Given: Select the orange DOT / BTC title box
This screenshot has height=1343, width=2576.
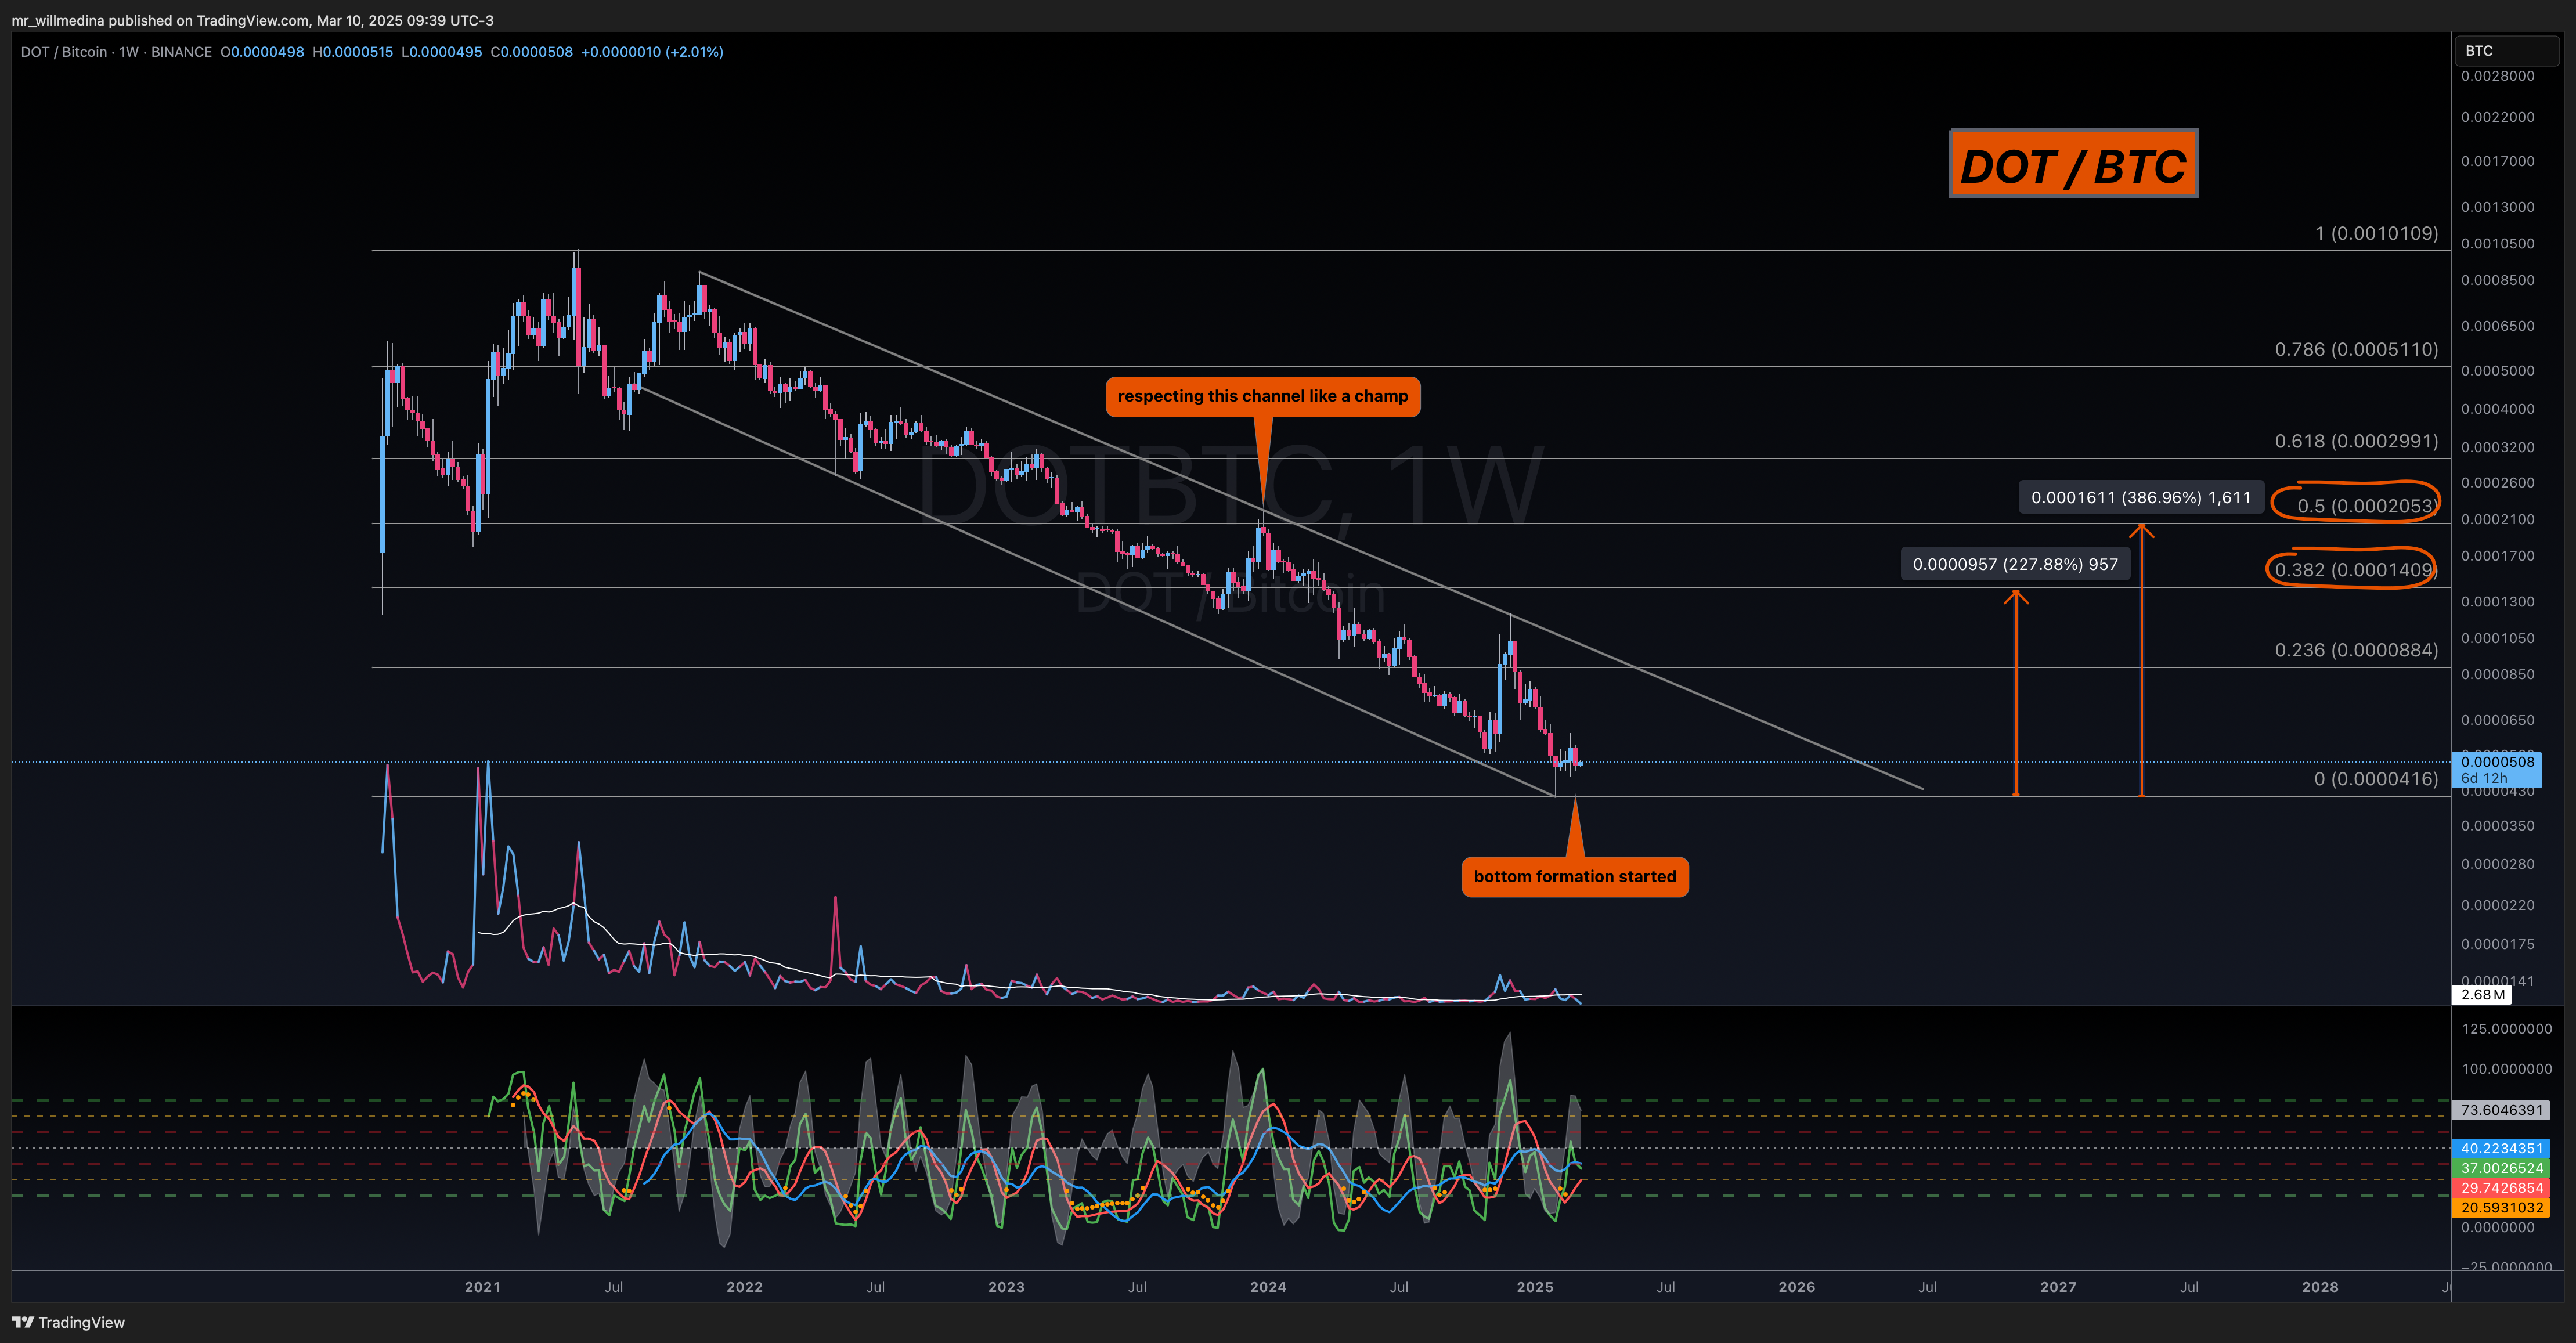Looking at the screenshot, I should 2073,164.
